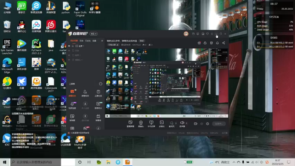Image resolution: width=295 pixels, height=166 pixels.
Task: Click the pencil edit icon beside room label
Action: (117, 45)
